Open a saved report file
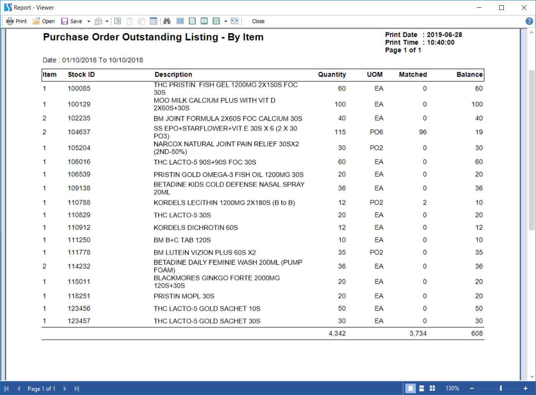Viewport: 536px width, 395px height. coord(44,21)
